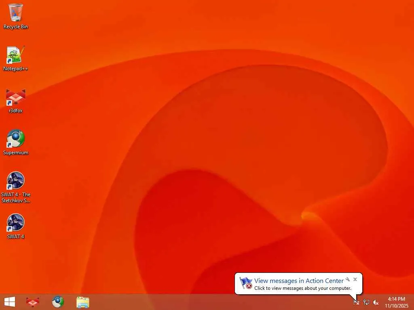The width and height of the screenshot is (414, 310).
Task: Select the Supermium desktop shortcut
Action: (16, 142)
